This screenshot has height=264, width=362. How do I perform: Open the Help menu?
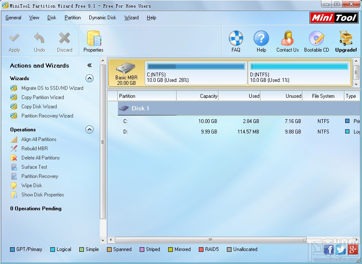(x=151, y=18)
